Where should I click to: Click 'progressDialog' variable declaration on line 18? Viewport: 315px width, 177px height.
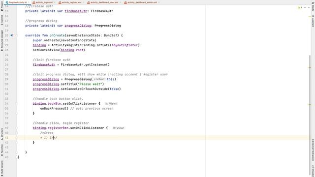tap(78, 26)
